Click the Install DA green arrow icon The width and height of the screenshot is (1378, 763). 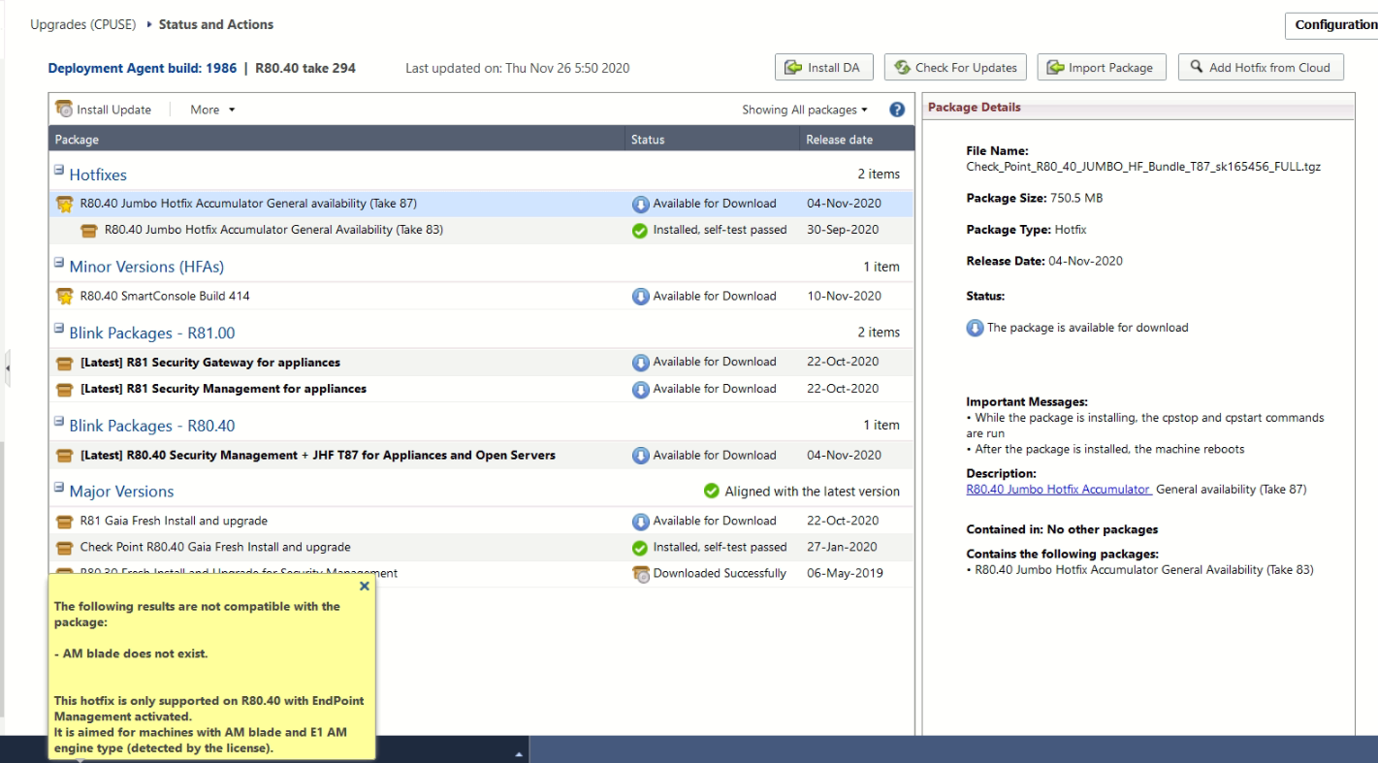pyautogui.click(x=792, y=66)
